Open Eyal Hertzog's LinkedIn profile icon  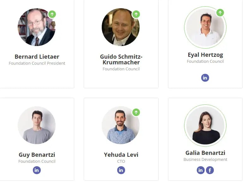coord(205,78)
